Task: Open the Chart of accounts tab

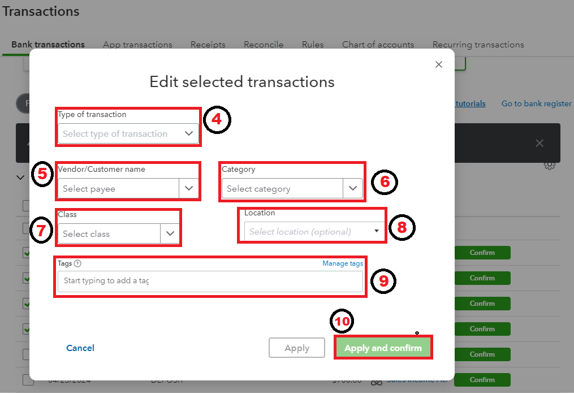Action: click(378, 44)
